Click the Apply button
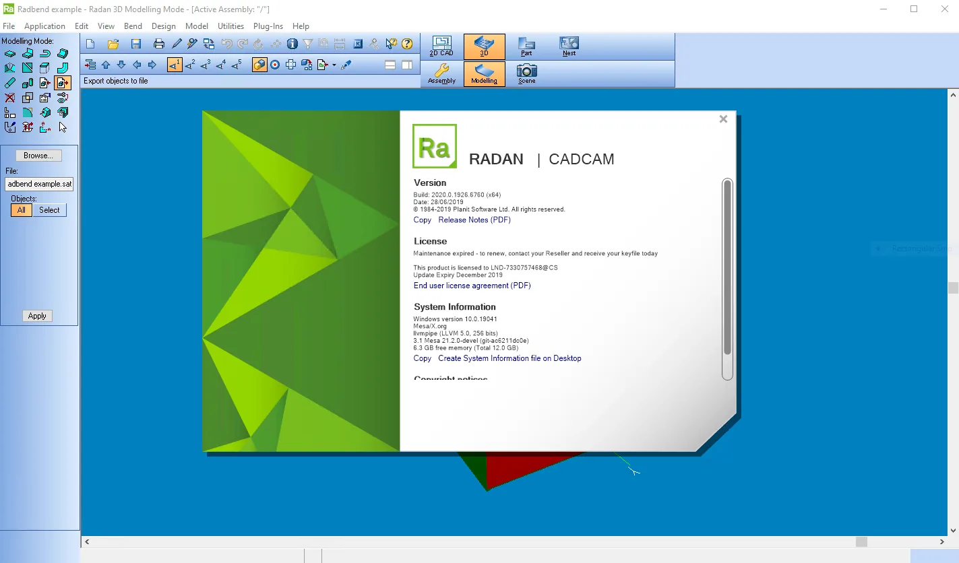This screenshot has width=959, height=563. (37, 316)
